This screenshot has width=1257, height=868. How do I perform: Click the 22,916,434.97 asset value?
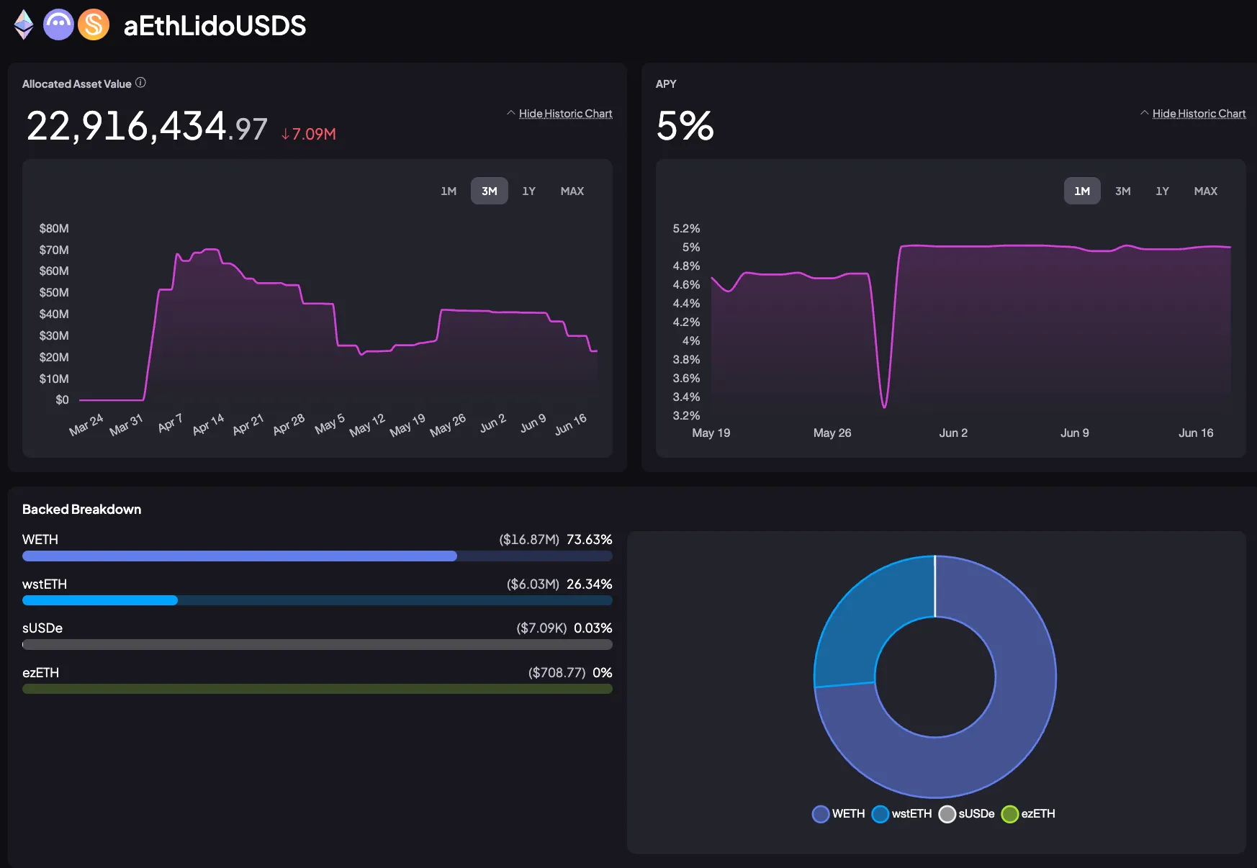[147, 127]
